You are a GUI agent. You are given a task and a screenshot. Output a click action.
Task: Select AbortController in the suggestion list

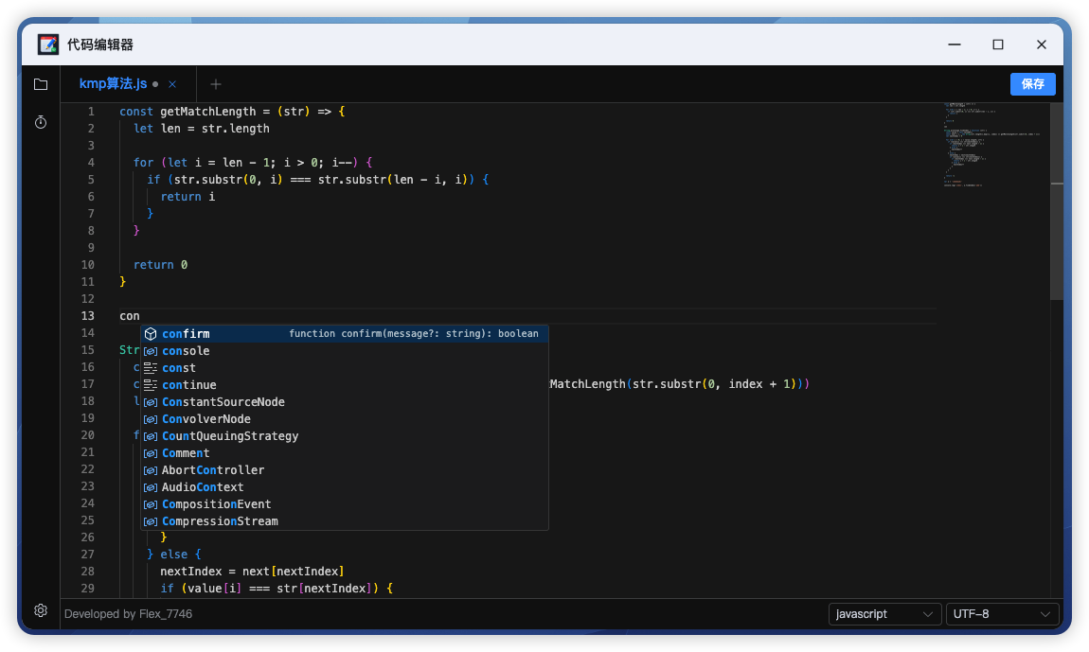213,470
